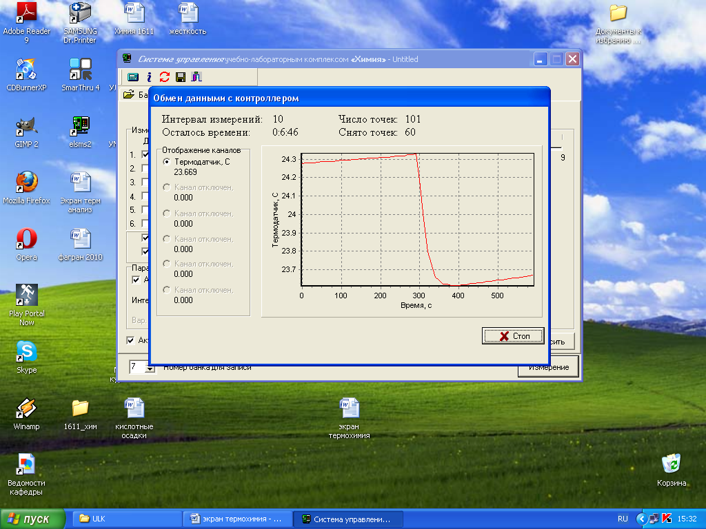Open 'экран термохимия' desktop document
The height and width of the screenshot is (529, 706).
[349, 418]
